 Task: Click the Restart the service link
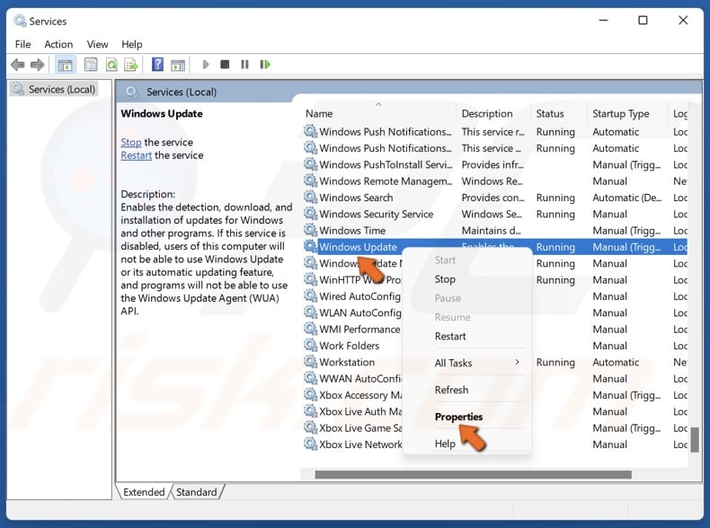pyautogui.click(x=137, y=155)
